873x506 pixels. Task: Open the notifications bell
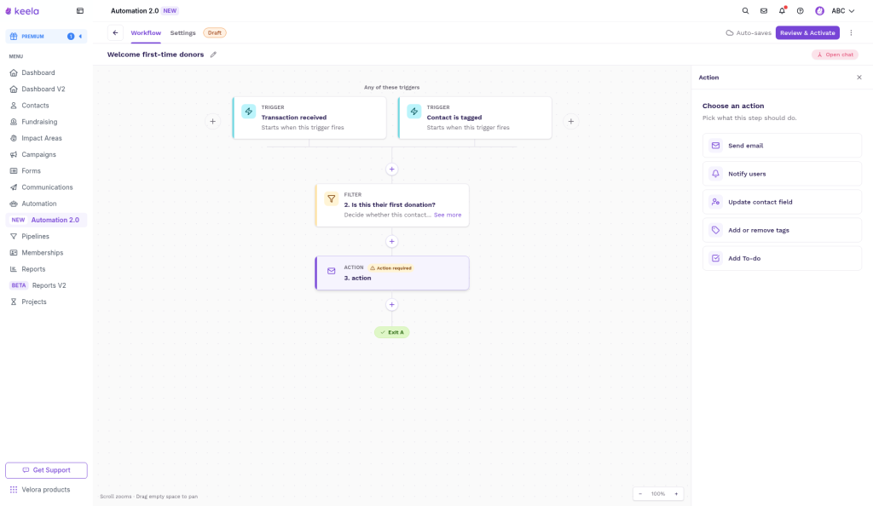pos(783,10)
